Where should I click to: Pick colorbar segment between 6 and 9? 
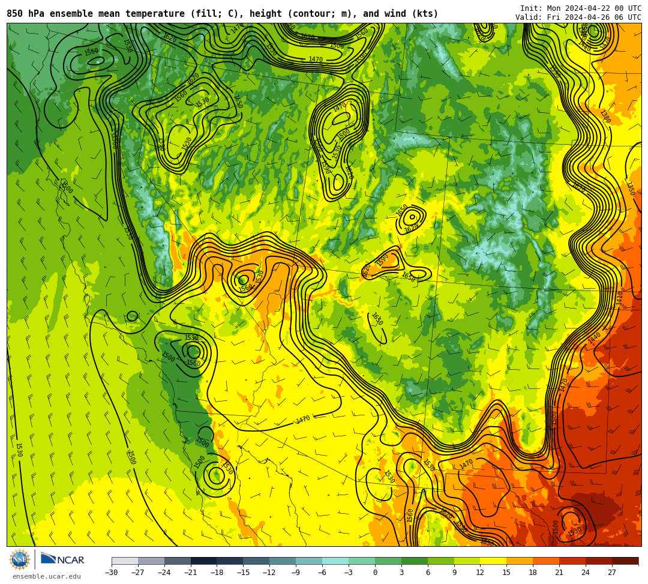441,561
